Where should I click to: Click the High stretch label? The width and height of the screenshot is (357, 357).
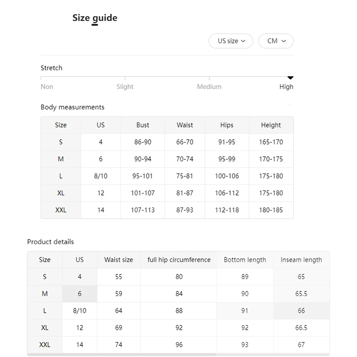pos(286,87)
